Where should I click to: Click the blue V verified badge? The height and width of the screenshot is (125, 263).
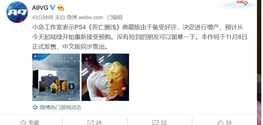(x=53, y=7)
